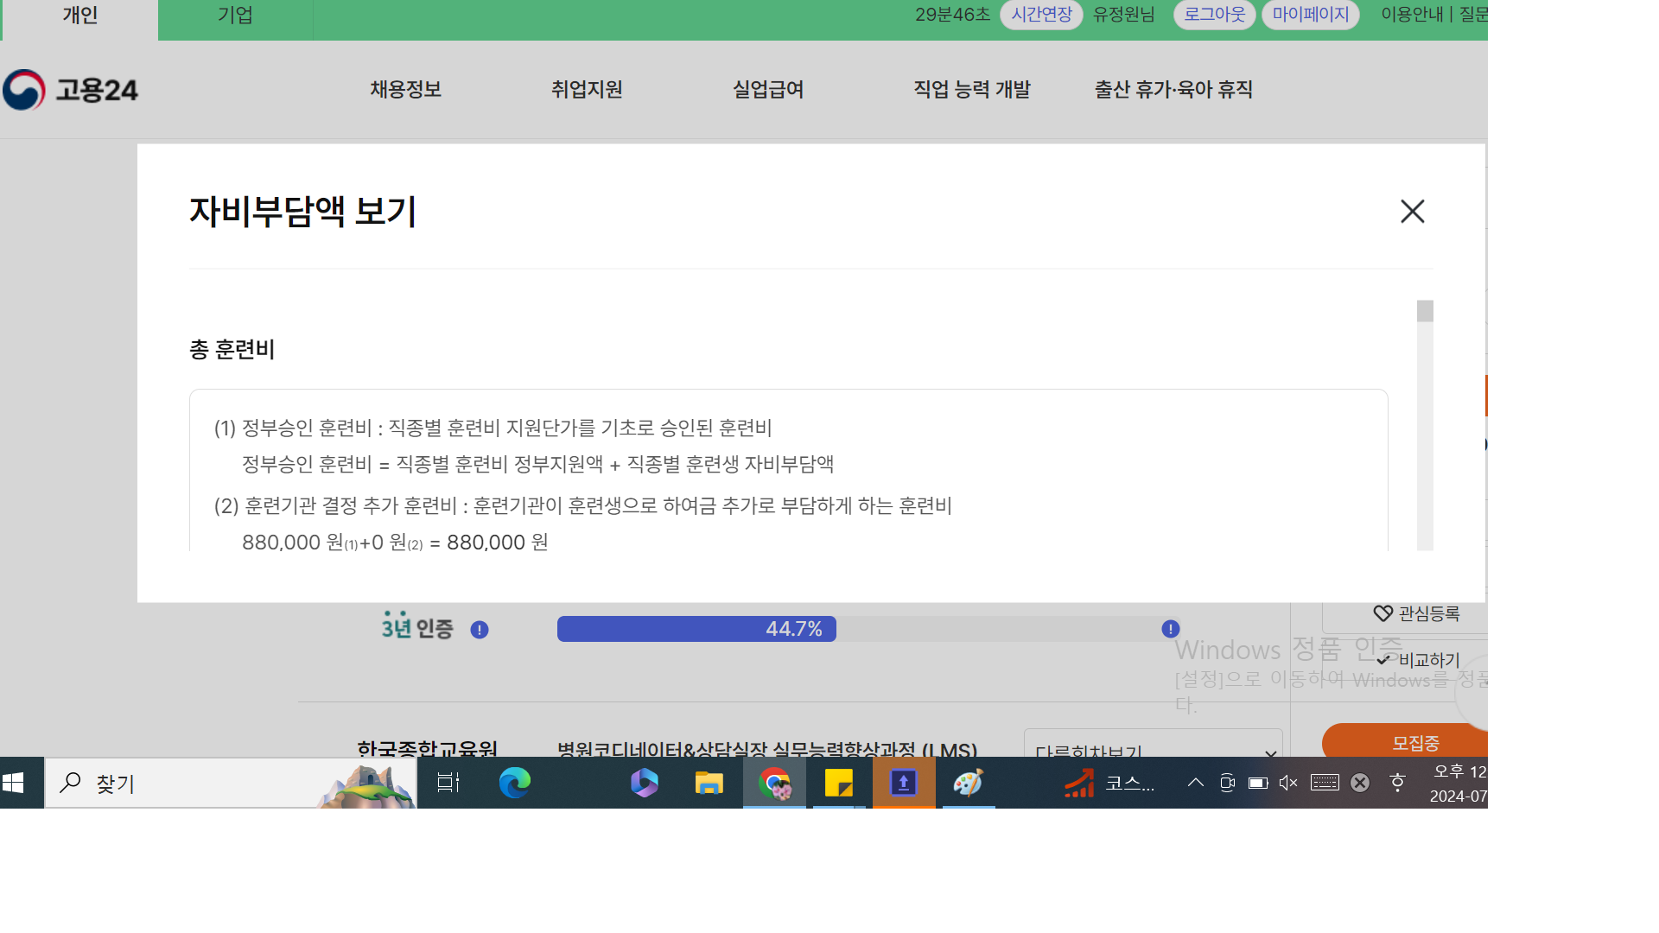Click the 시간연장 button

pos(1041,15)
